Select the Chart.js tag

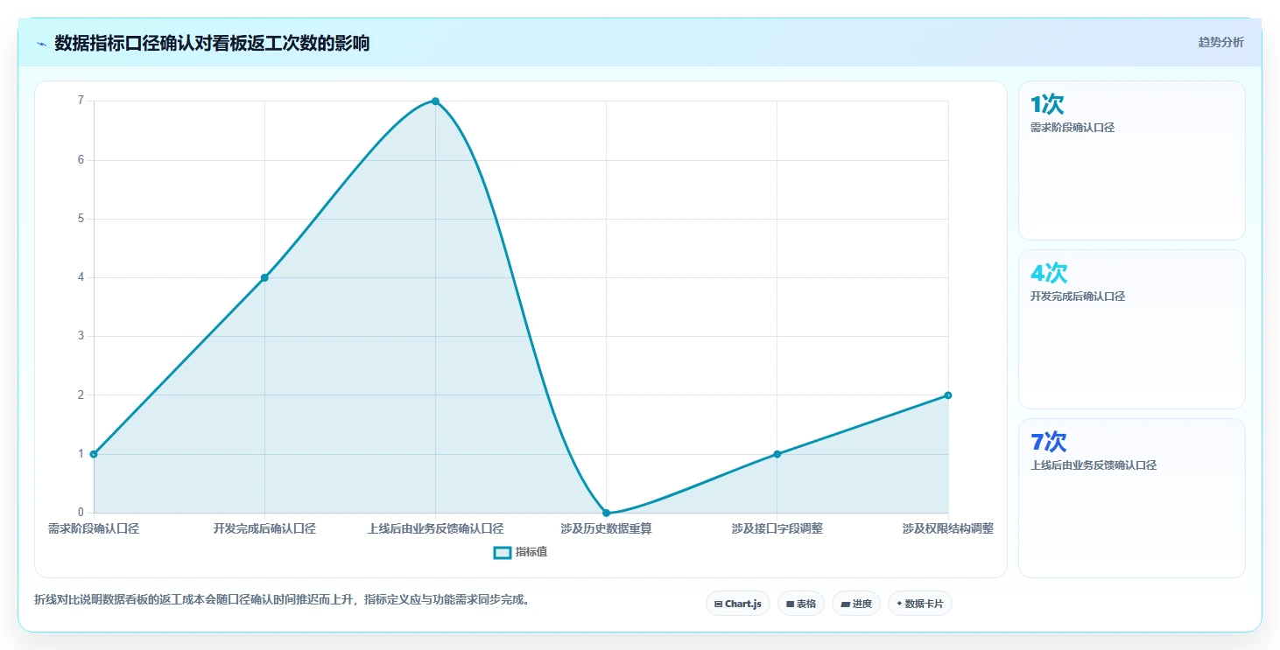pyautogui.click(x=738, y=604)
